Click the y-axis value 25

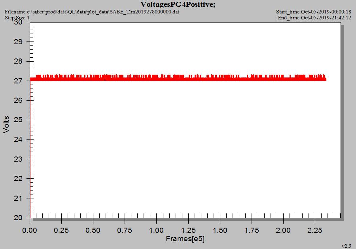click(x=18, y=120)
